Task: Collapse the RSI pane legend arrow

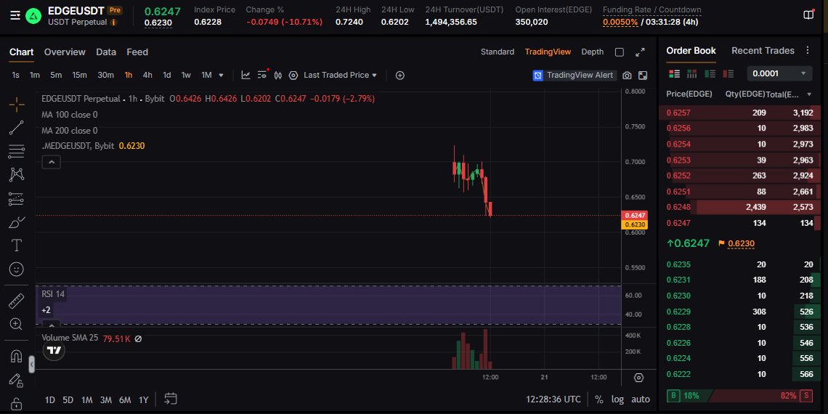Action: 52,324
